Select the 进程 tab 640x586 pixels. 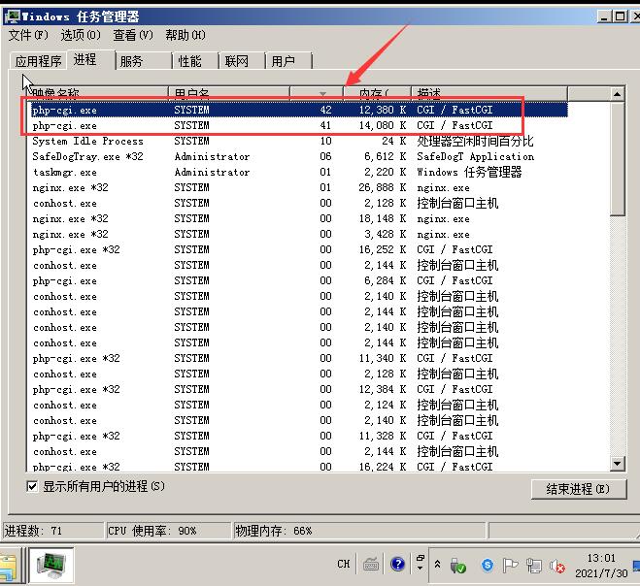coord(91,59)
